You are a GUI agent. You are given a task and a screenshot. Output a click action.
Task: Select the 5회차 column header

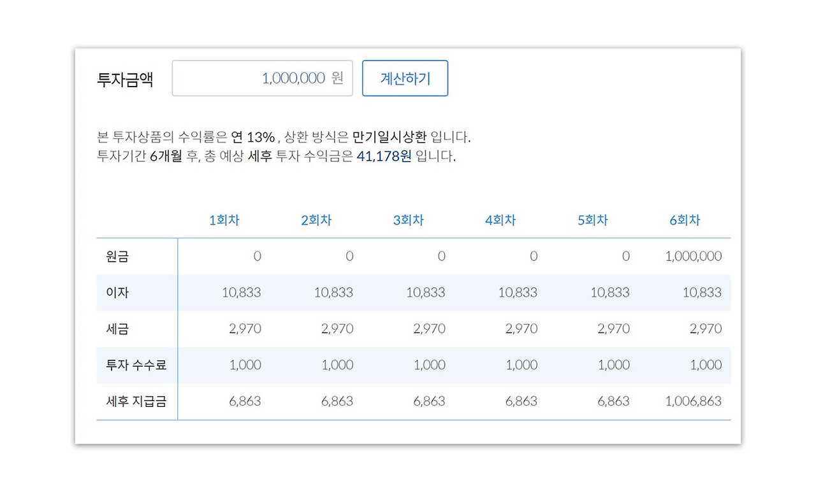coord(593,220)
